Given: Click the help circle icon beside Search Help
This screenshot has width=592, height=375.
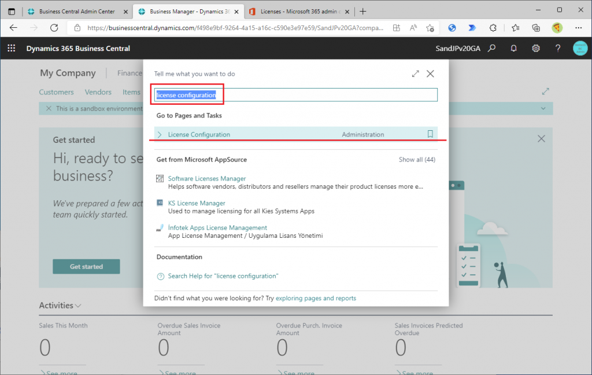Looking at the screenshot, I should [x=161, y=277].
